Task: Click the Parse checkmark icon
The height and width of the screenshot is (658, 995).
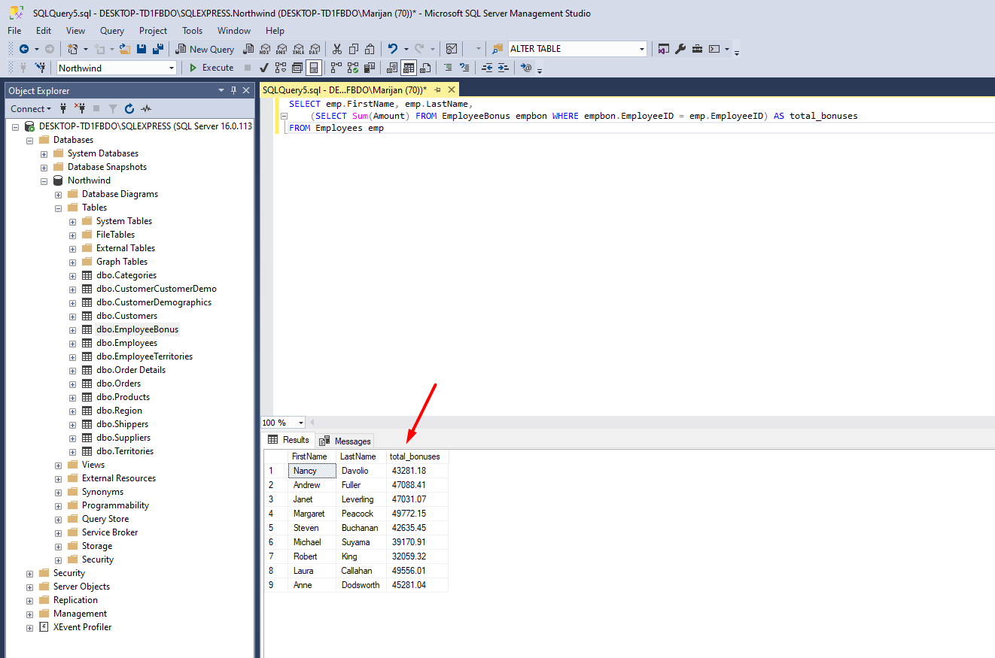Action: (x=264, y=68)
